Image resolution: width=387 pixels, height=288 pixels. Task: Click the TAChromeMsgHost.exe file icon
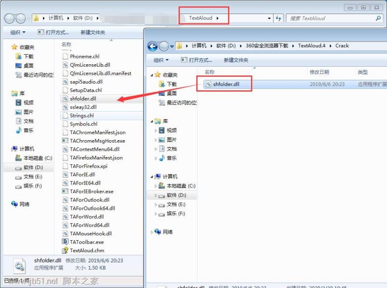pos(65,141)
